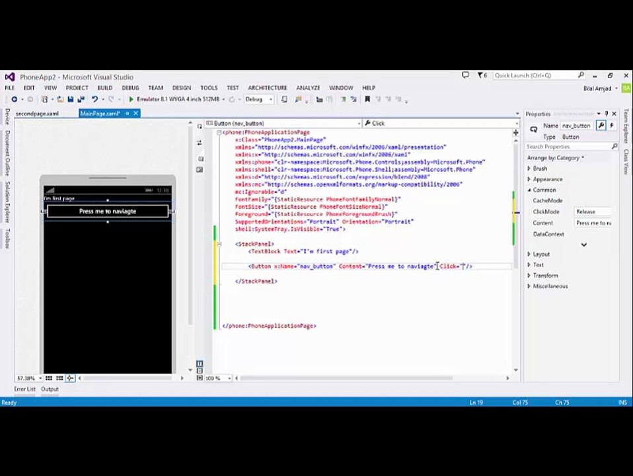Select vertical split view icon

(x=200, y=364)
